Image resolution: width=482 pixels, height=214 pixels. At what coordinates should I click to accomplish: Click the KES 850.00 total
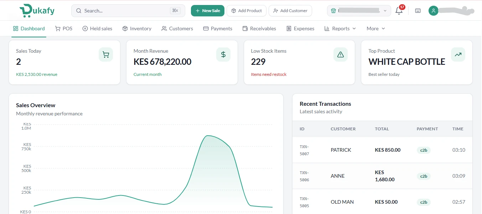click(388, 150)
